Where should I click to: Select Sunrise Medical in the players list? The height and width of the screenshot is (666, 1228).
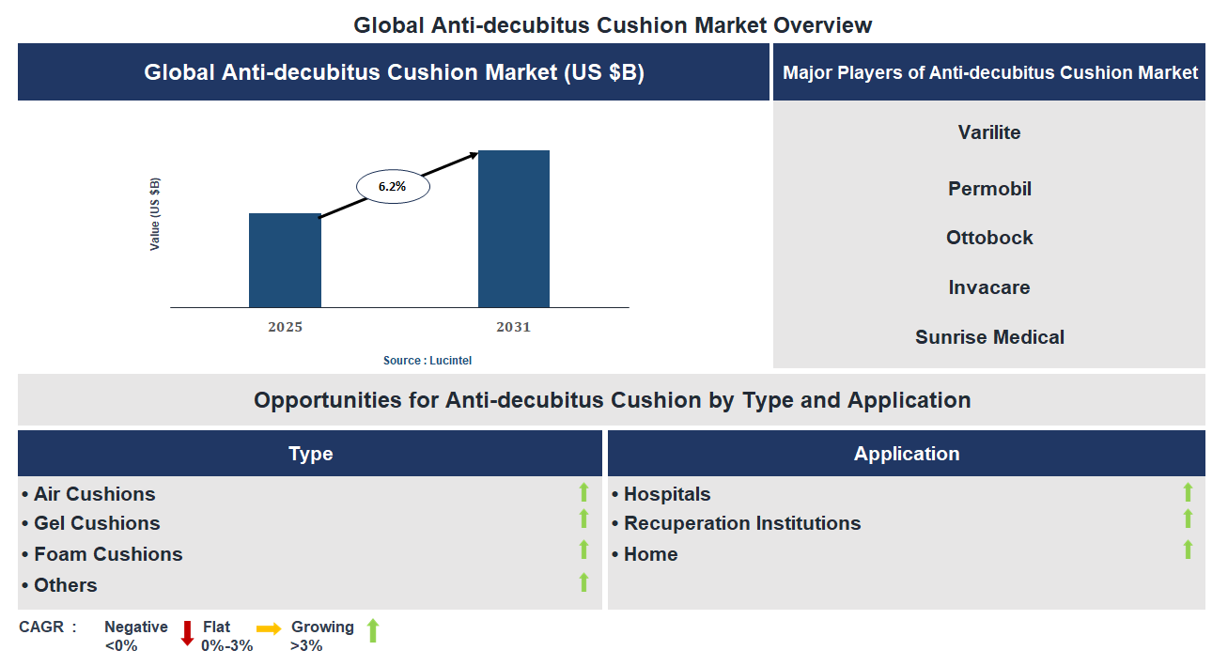[x=988, y=336]
